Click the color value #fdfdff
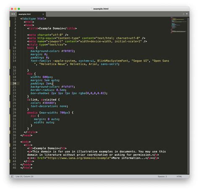The height and width of the screenshot is (191, 199). [x=67, y=87]
